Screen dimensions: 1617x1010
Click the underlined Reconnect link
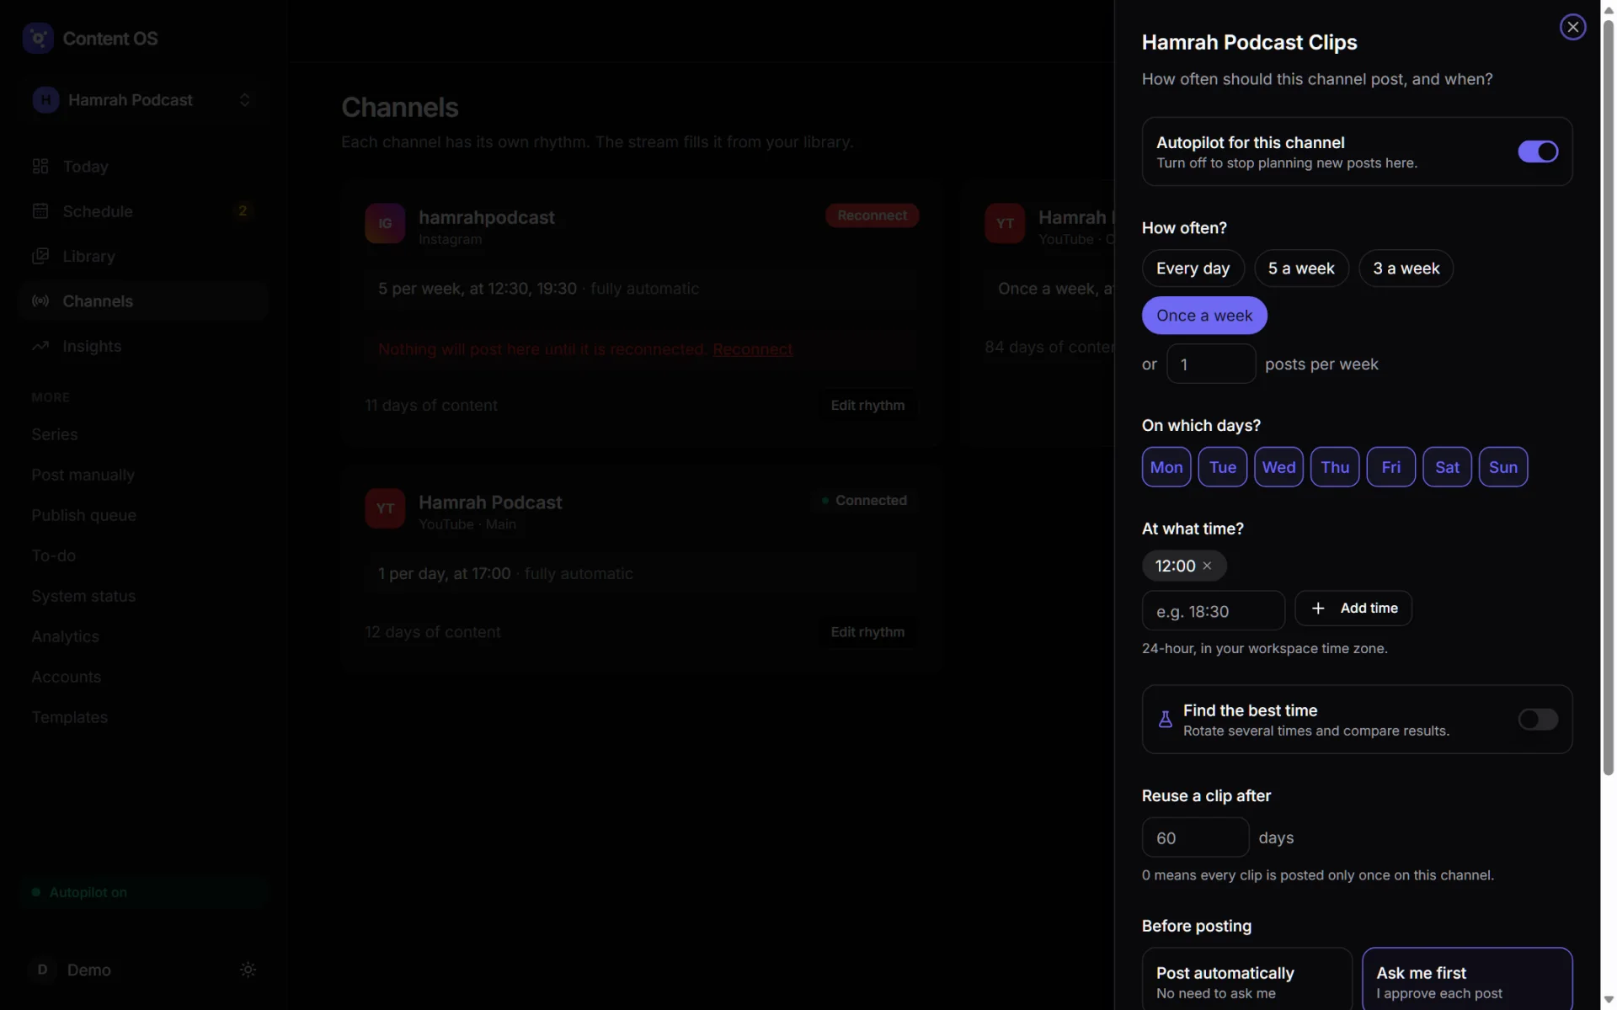click(752, 349)
